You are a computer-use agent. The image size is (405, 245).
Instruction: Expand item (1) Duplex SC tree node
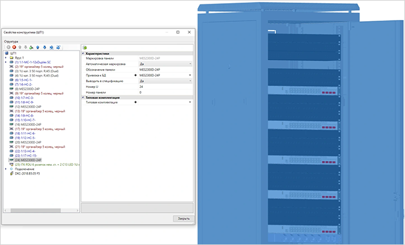click(6, 62)
